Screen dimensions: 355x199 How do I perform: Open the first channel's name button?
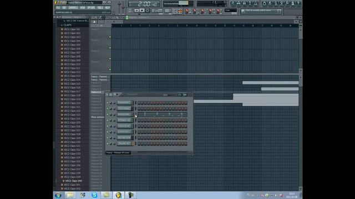coord(124,103)
